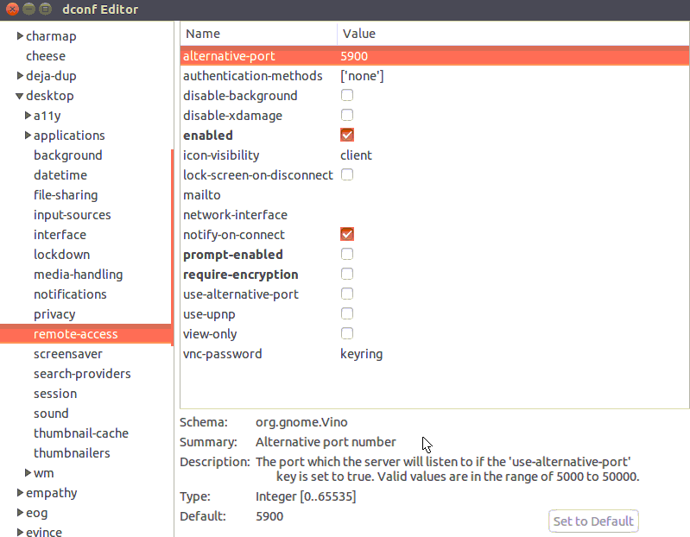This screenshot has height=537, width=690.
Task: Toggle the use-upnp checkbox
Action: tap(347, 313)
